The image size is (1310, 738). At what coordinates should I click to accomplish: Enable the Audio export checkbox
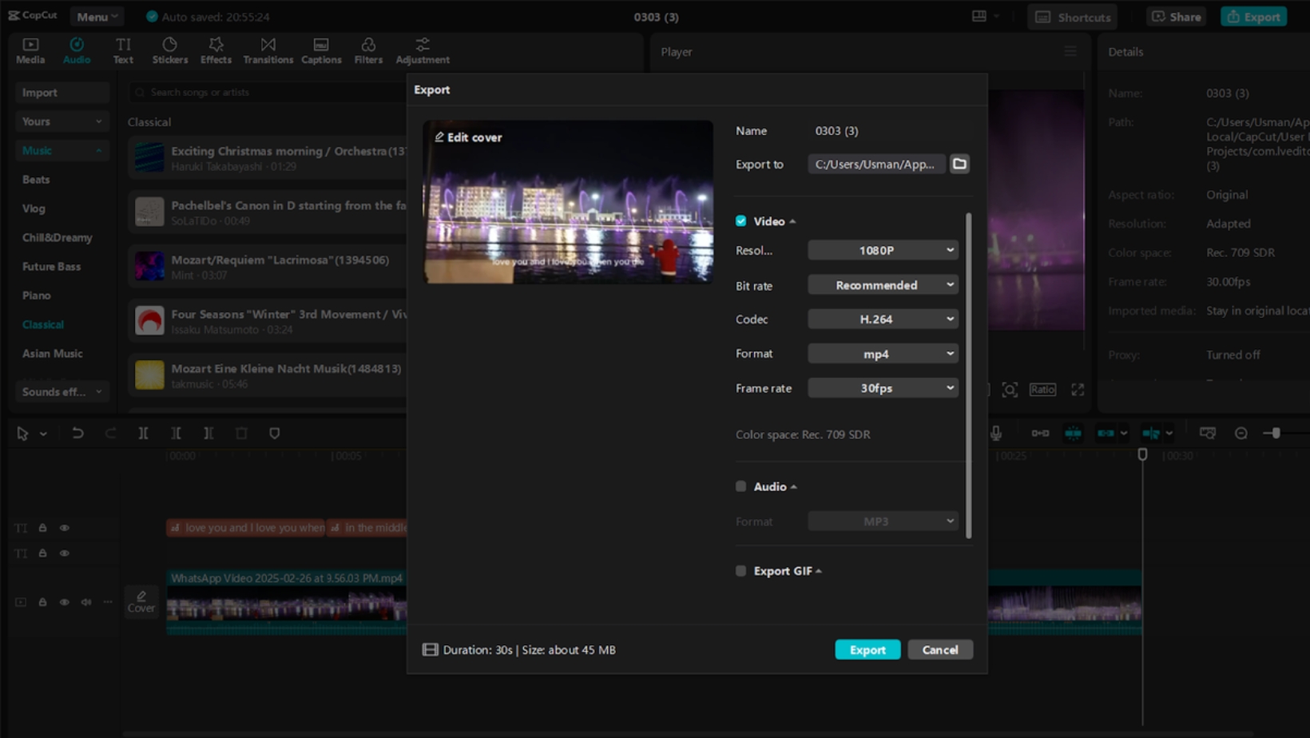click(741, 486)
